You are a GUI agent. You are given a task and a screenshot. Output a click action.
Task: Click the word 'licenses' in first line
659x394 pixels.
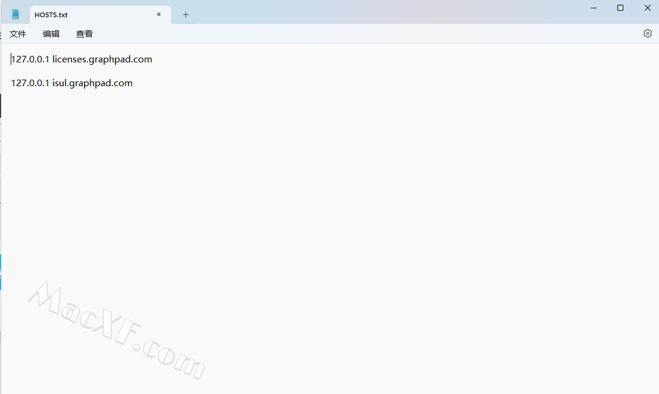pos(69,59)
